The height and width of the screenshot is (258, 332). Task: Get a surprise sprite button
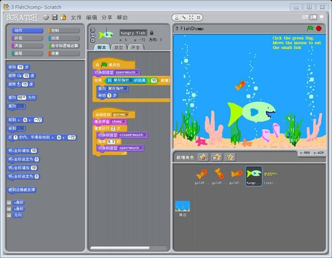(x=230, y=157)
